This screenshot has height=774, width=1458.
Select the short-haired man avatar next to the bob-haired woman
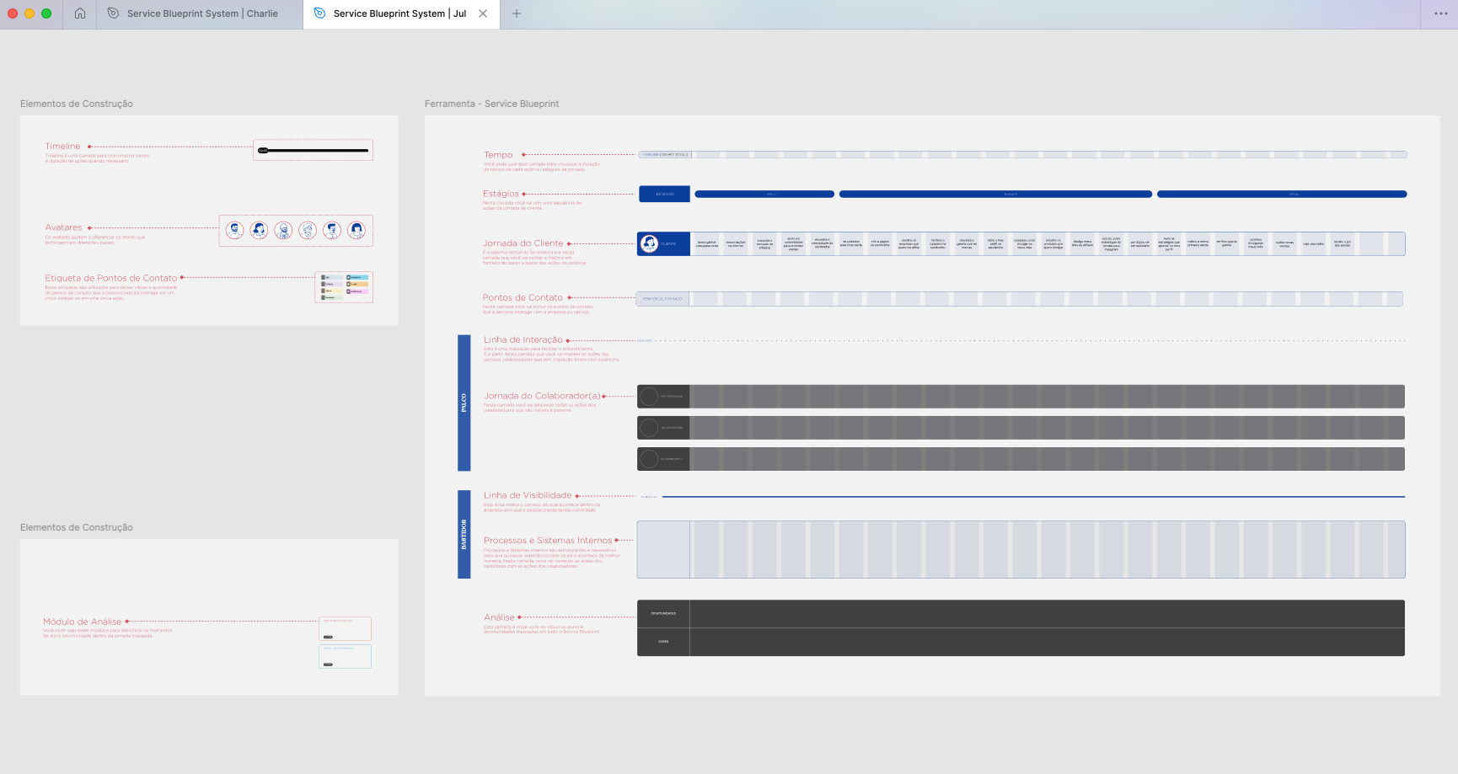tap(332, 230)
